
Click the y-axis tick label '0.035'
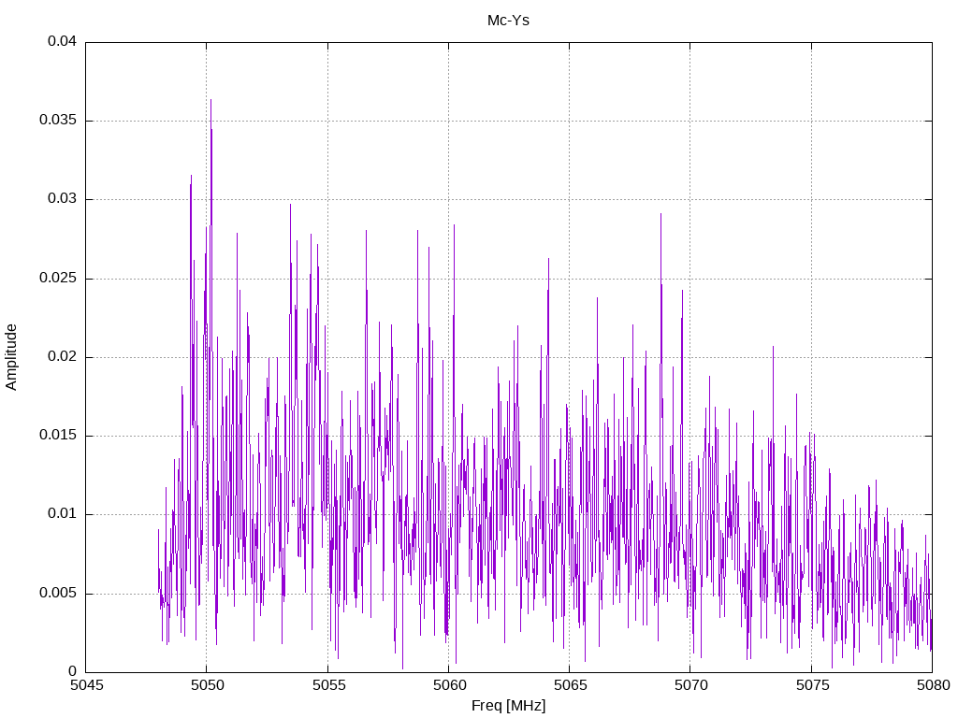[x=58, y=121]
